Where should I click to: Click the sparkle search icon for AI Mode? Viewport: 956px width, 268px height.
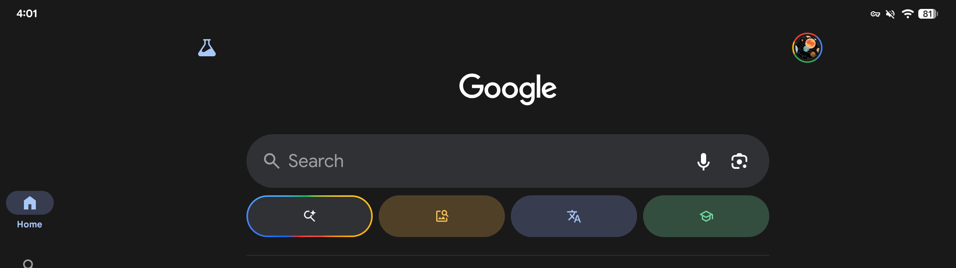(310, 216)
